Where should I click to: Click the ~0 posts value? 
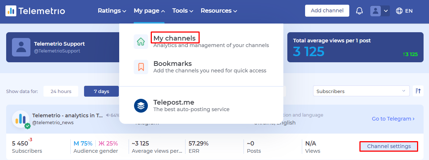click(251, 143)
